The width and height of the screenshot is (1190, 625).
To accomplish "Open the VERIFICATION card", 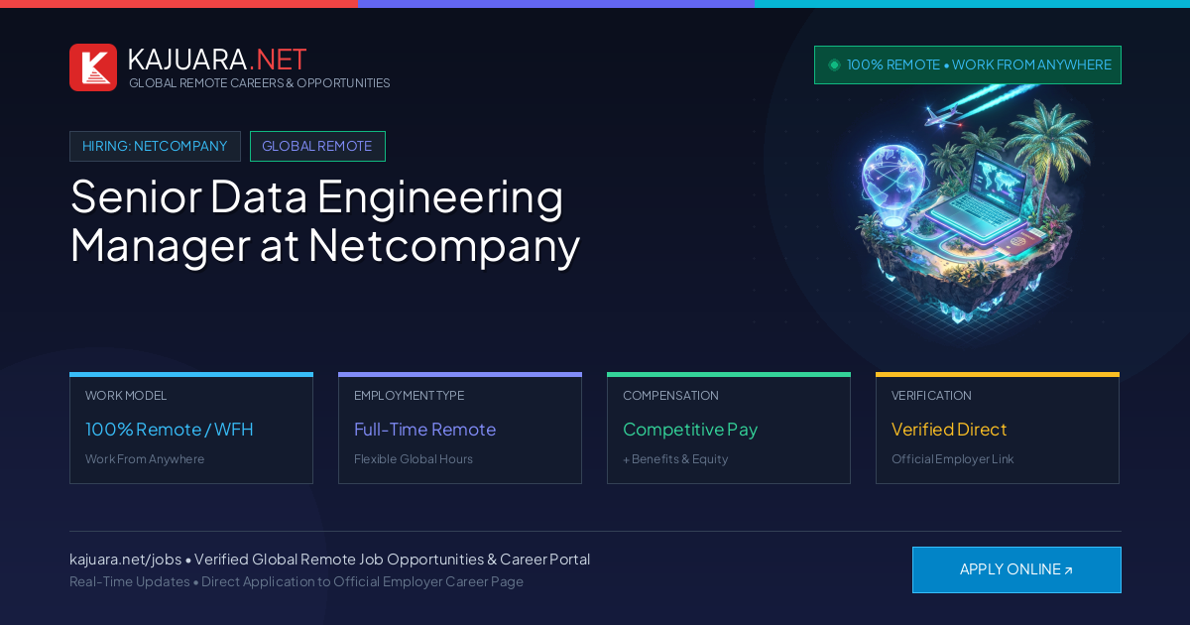I will (998, 428).
